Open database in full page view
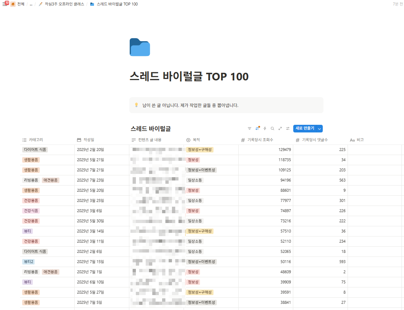The height and width of the screenshot is (310, 404). click(280, 128)
